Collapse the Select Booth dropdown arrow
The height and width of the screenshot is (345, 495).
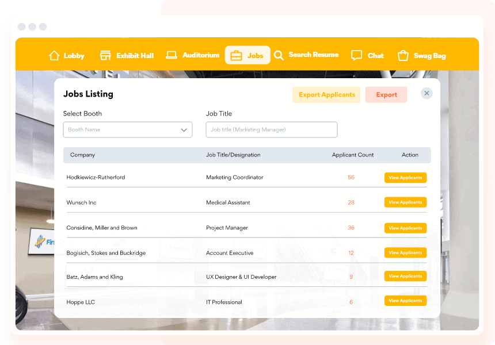pos(184,129)
